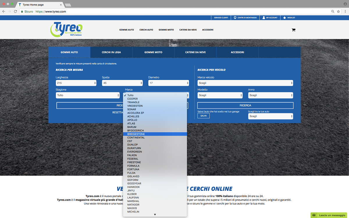349x218 pixels.
Task: Click zoom magnifier icon in address bar
Action: pyautogui.click(x=333, y=11)
